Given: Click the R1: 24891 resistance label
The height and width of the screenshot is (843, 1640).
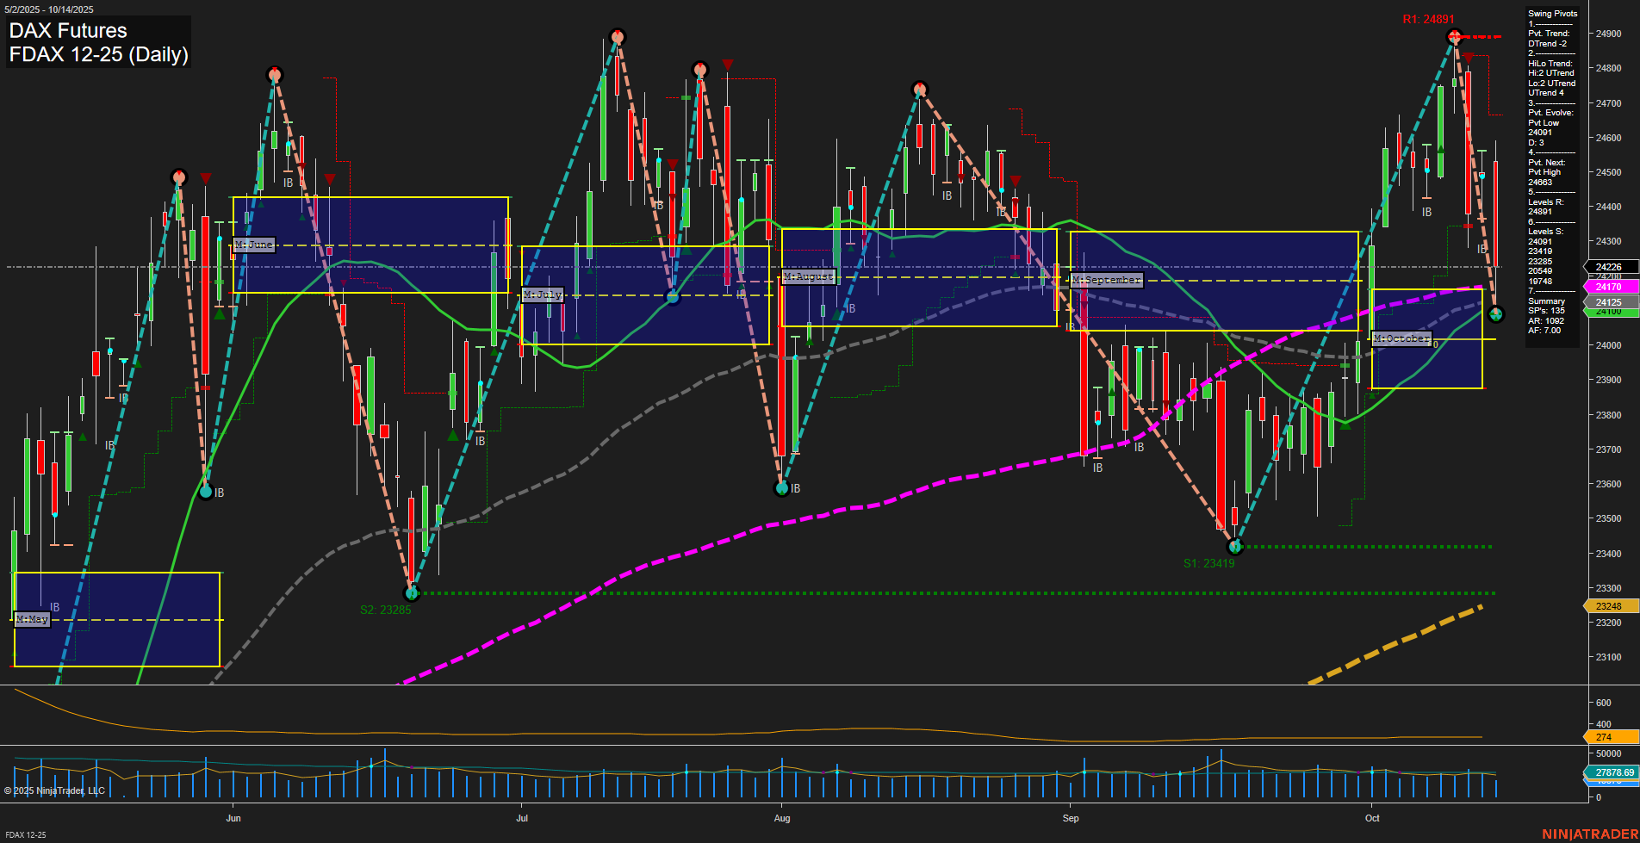Looking at the screenshot, I should (x=1429, y=17).
